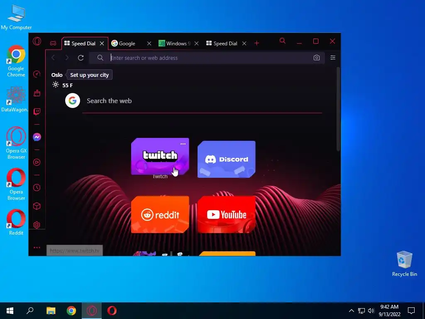Open the Reddit desktop shortcut
The height and width of the screenshot is (319, 425).
pyautogui.click(x=16, y=223)
